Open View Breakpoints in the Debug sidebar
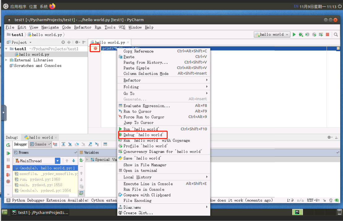Viewport: 343px width, 221px height. pyautogui.click(x=8, y=174)
